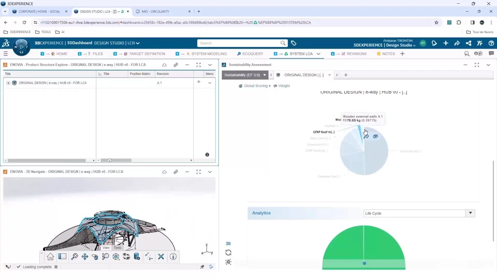
Task: Open notifications bell in top bar
Action: click(x=434, y=43)
